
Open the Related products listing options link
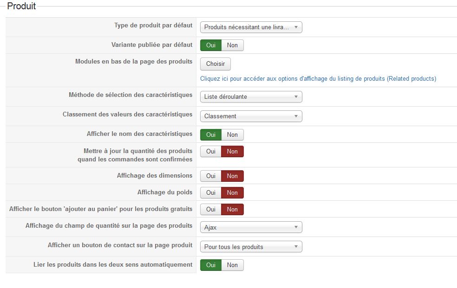[318, 79]
